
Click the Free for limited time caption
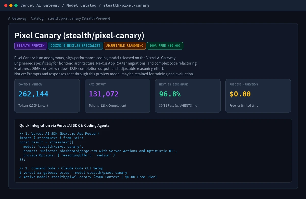point(244,105)
